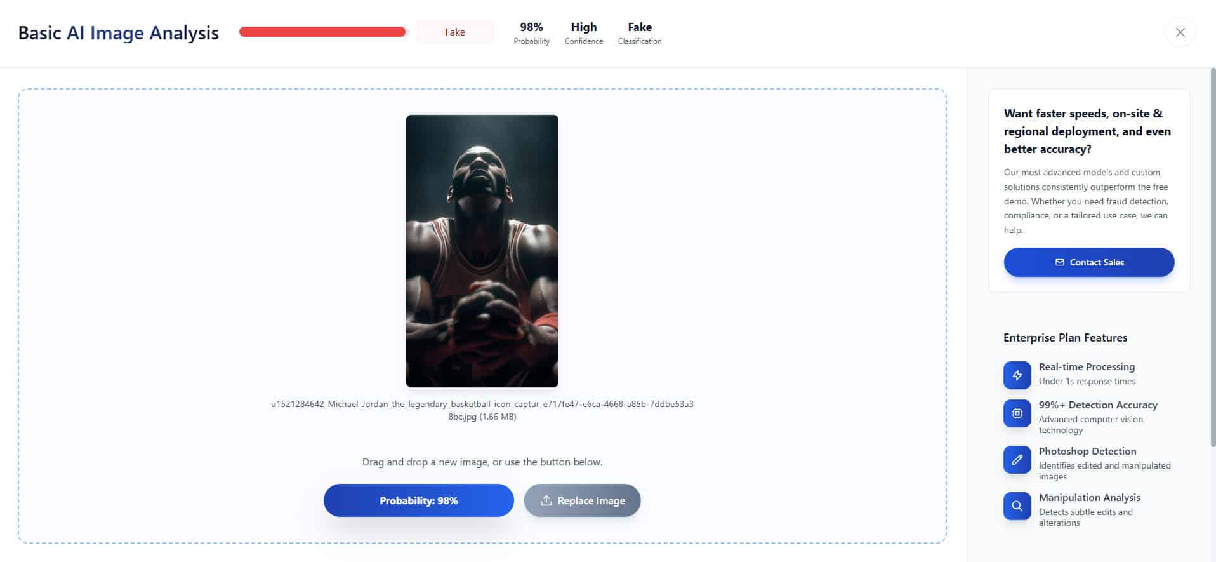Click the envelope icon in Contact Sales
This screenshot has height=562, width=1216.
pos(1059,262)
